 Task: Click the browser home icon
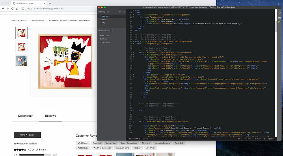(17, 8)
